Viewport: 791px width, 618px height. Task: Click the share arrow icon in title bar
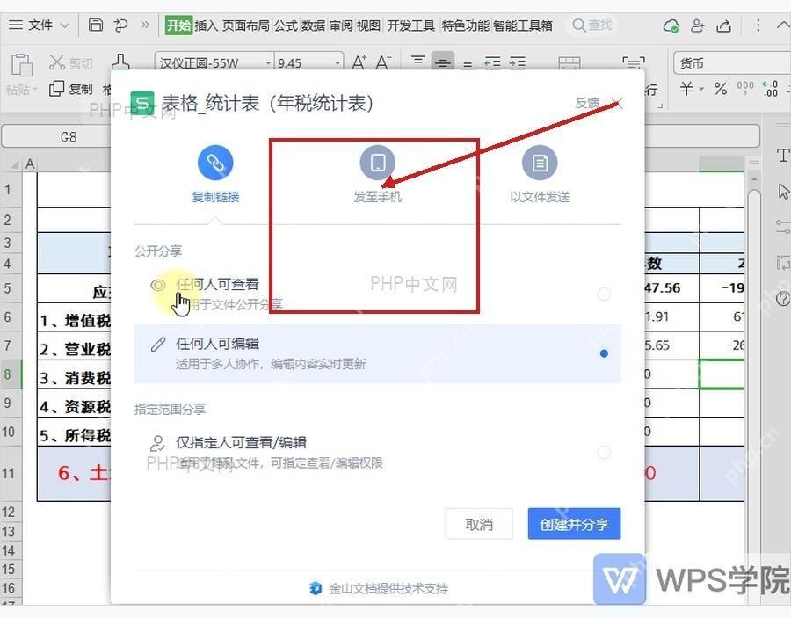pos(724,25)
